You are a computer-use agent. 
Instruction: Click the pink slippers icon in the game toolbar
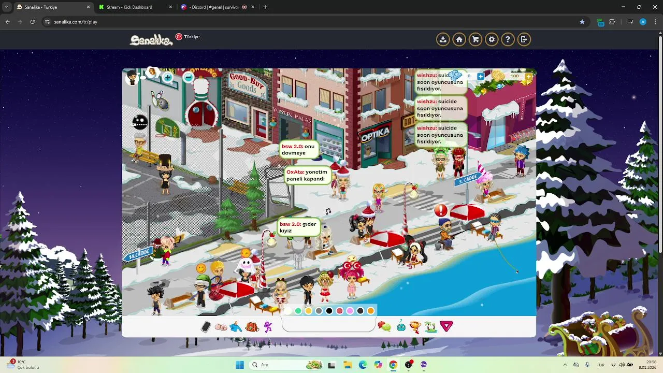(221, 327)
